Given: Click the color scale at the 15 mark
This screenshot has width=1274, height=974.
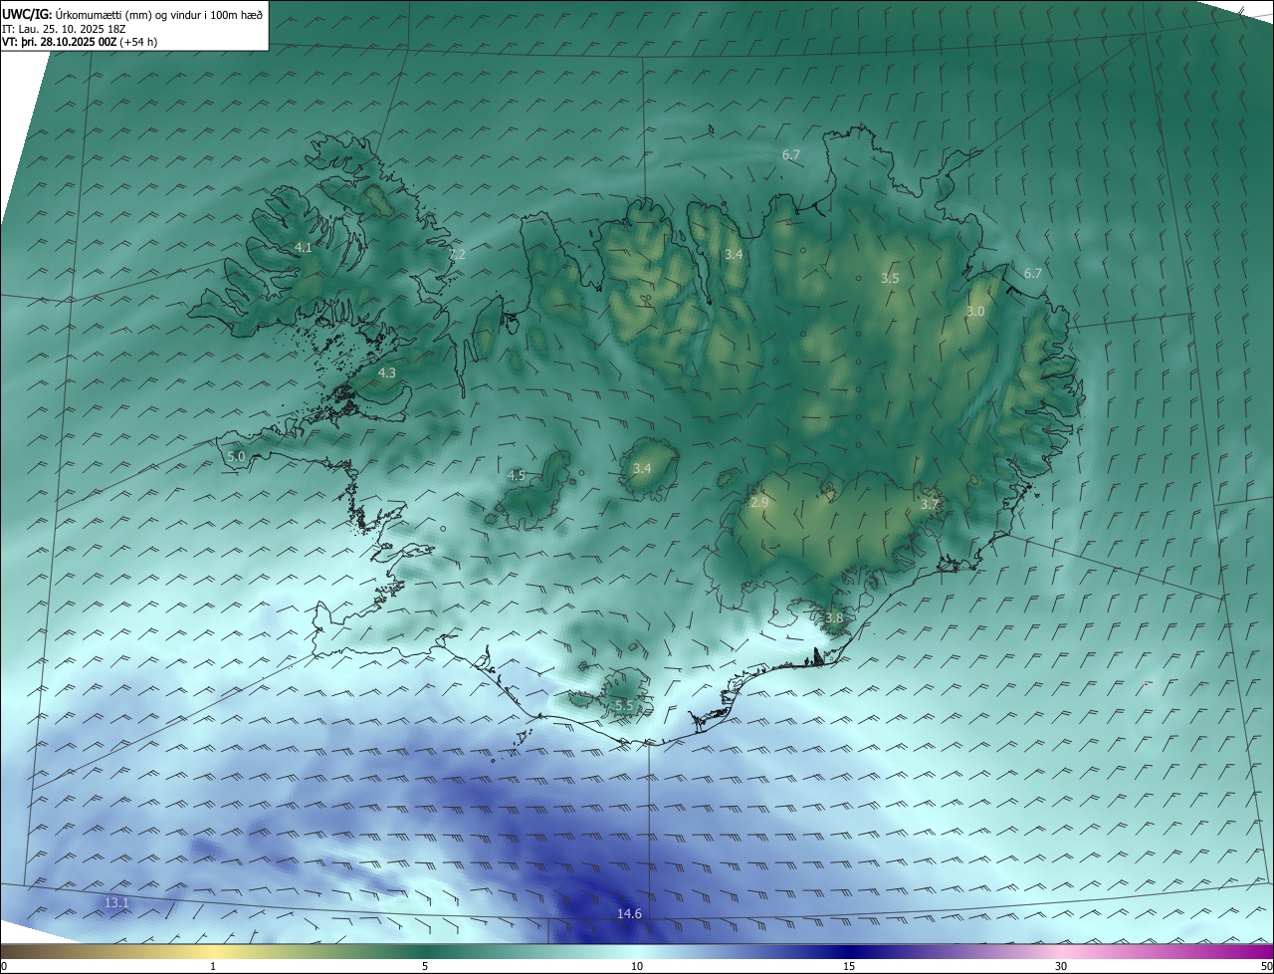Looking at the screenshot, I should coord(848,952).
